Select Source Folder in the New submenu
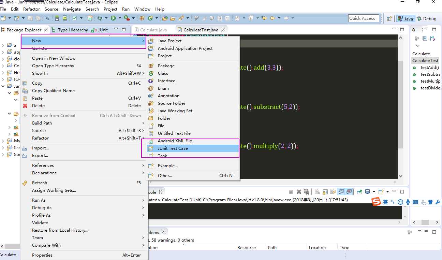Image resolution: width=442 pixels, height=260 pixels. (x=193, y=103)
